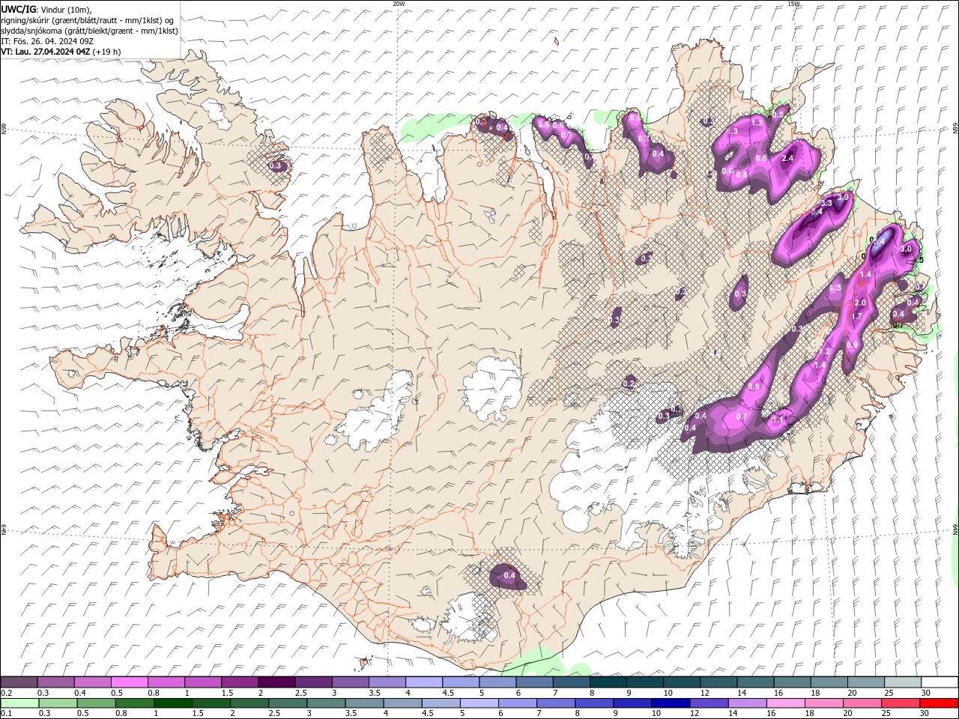Viewport: 959px width, 719px height.
Task: Select the dark purple swatch between 2 and 2.5, upper scale
Action: click(276, 682)
